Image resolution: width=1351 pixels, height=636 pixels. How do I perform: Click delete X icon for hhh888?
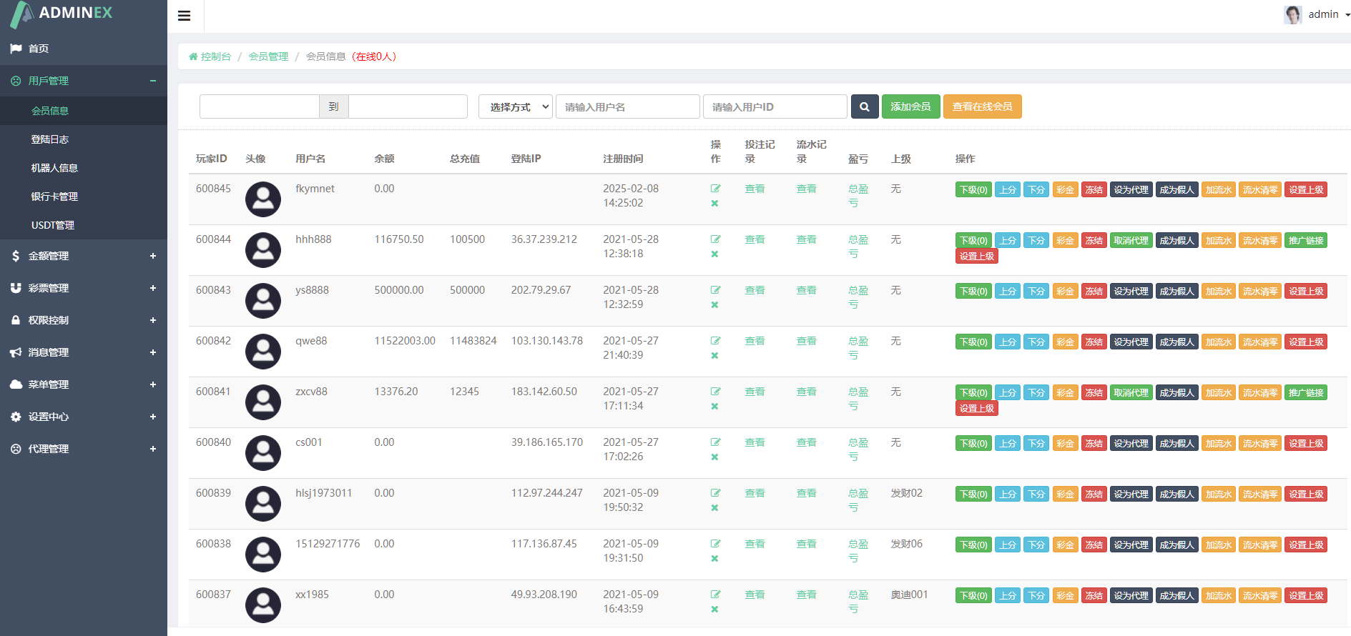click(714, 254)
